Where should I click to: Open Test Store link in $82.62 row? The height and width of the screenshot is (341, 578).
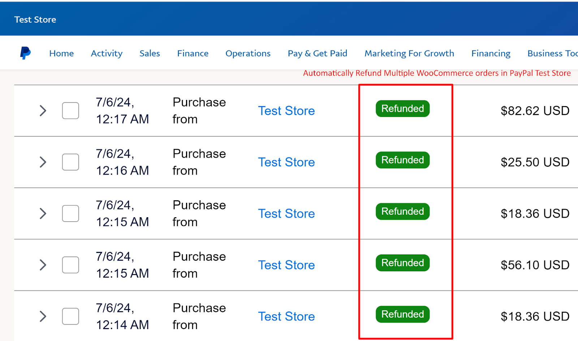click(286, 111)
